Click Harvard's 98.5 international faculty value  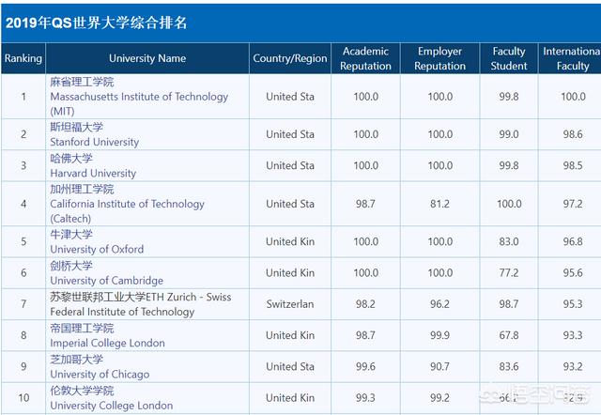573,165
